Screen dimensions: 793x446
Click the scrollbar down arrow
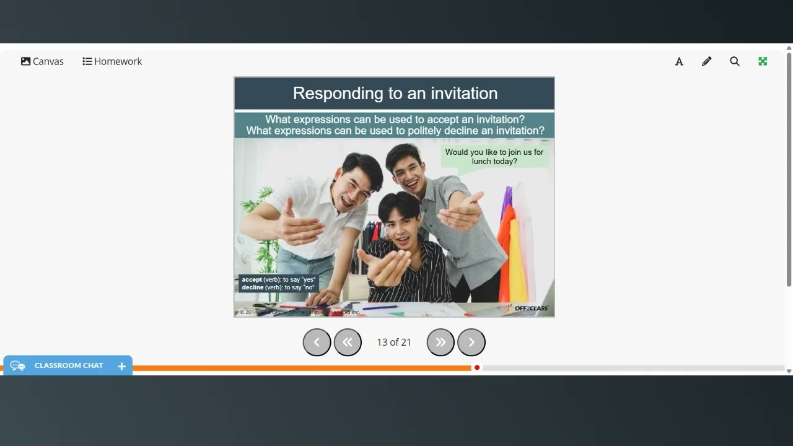tap(789, 371)
